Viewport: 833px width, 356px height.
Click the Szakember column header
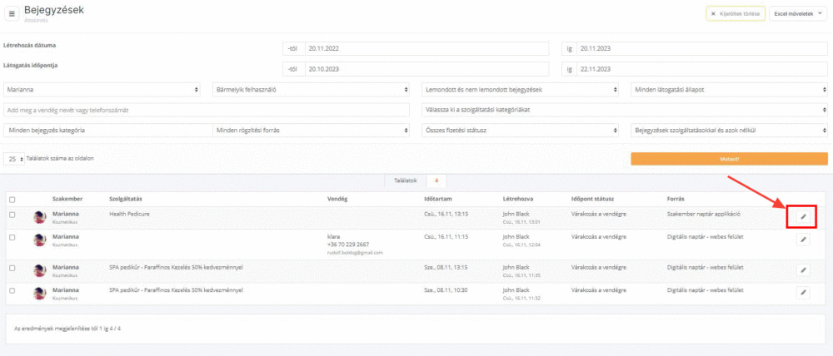67,199
